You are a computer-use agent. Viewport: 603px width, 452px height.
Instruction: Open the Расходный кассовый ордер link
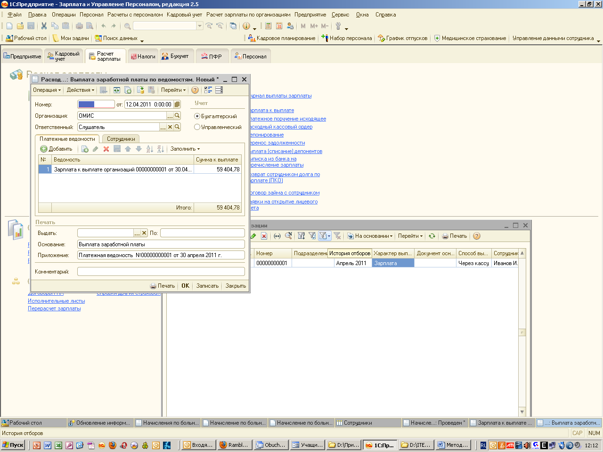tap(281, 127)
